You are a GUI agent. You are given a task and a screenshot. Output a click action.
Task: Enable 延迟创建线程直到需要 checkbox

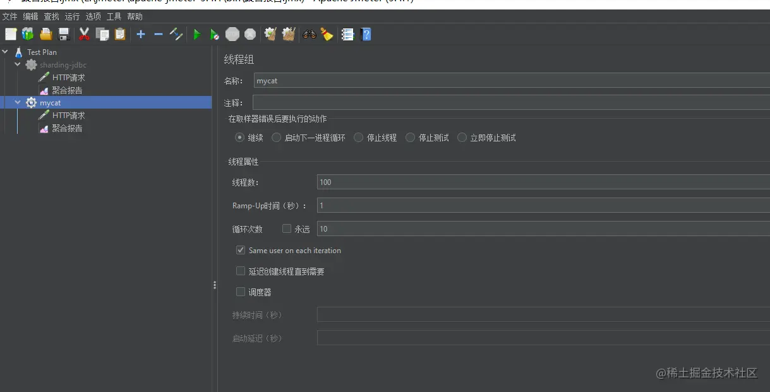pyautogui.click(x=241, y=271)
